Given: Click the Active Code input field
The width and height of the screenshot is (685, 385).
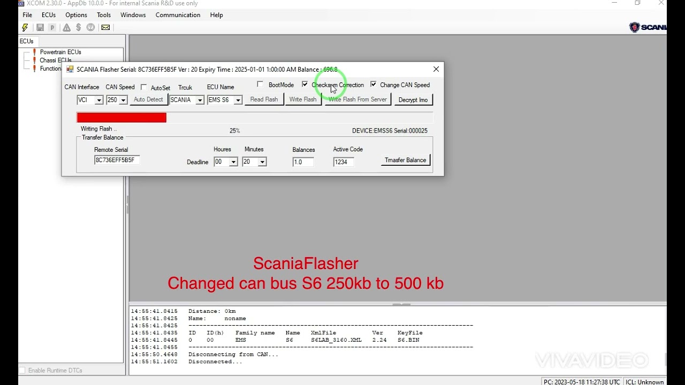Looking at the screenshot, I should [x=344, y=162].
